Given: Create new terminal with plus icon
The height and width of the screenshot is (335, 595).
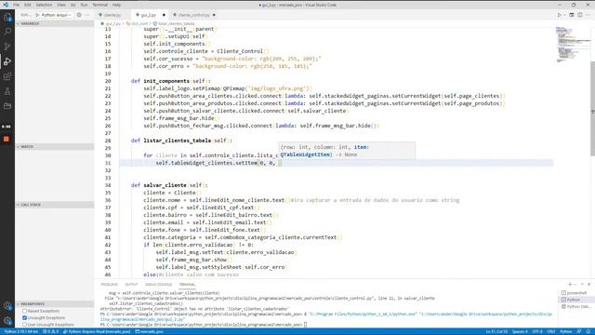Looking at the screenshot, I should [570, 284].
